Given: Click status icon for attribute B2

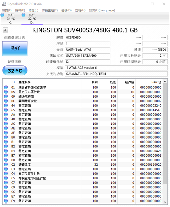Looking at the screenshot, I should click(x=6, y=146).
